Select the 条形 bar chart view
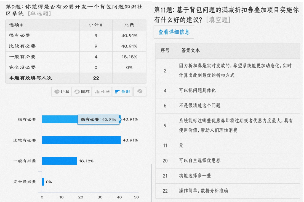The height and width of the screenshot is (202, 304). point(122,92)
